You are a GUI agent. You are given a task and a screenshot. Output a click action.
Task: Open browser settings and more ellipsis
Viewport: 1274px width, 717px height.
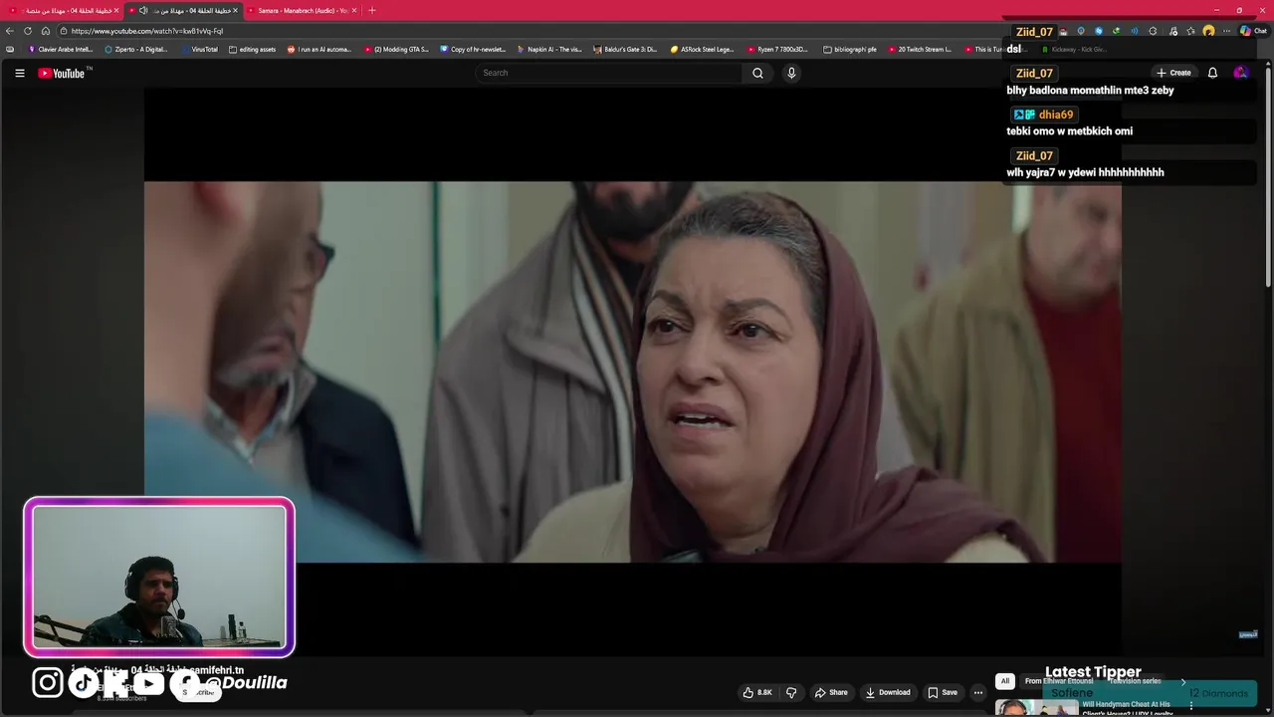pos(1226,31)
